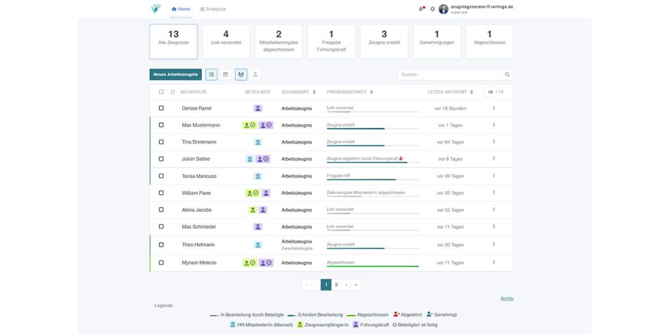
Task: Click the search magnifier icon
Action: point(507,74)
